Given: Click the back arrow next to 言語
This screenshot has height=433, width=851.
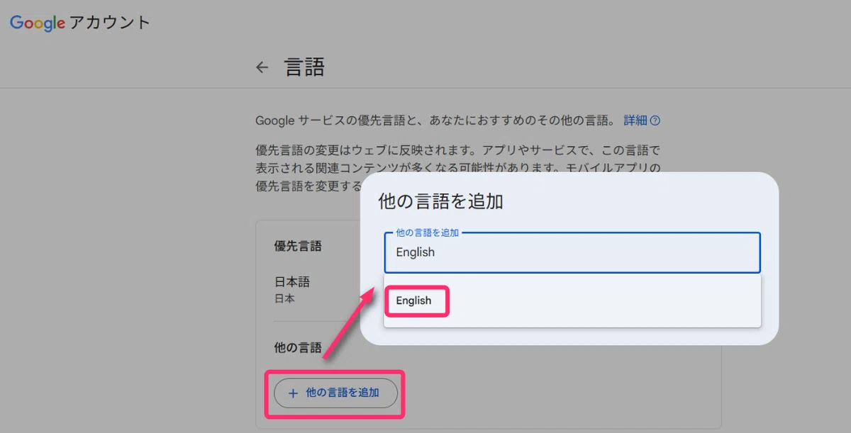Looking at the screenshot, I should tap(262, 68).
